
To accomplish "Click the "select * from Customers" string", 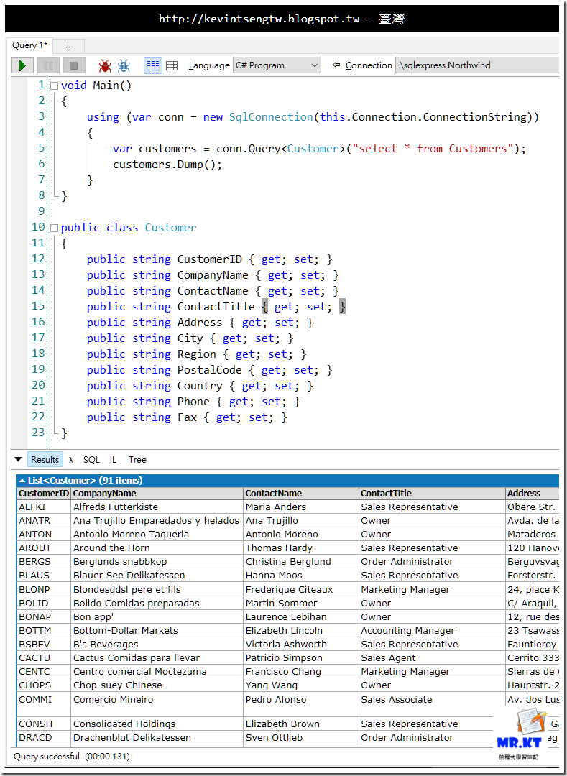I will click(433, 149).
